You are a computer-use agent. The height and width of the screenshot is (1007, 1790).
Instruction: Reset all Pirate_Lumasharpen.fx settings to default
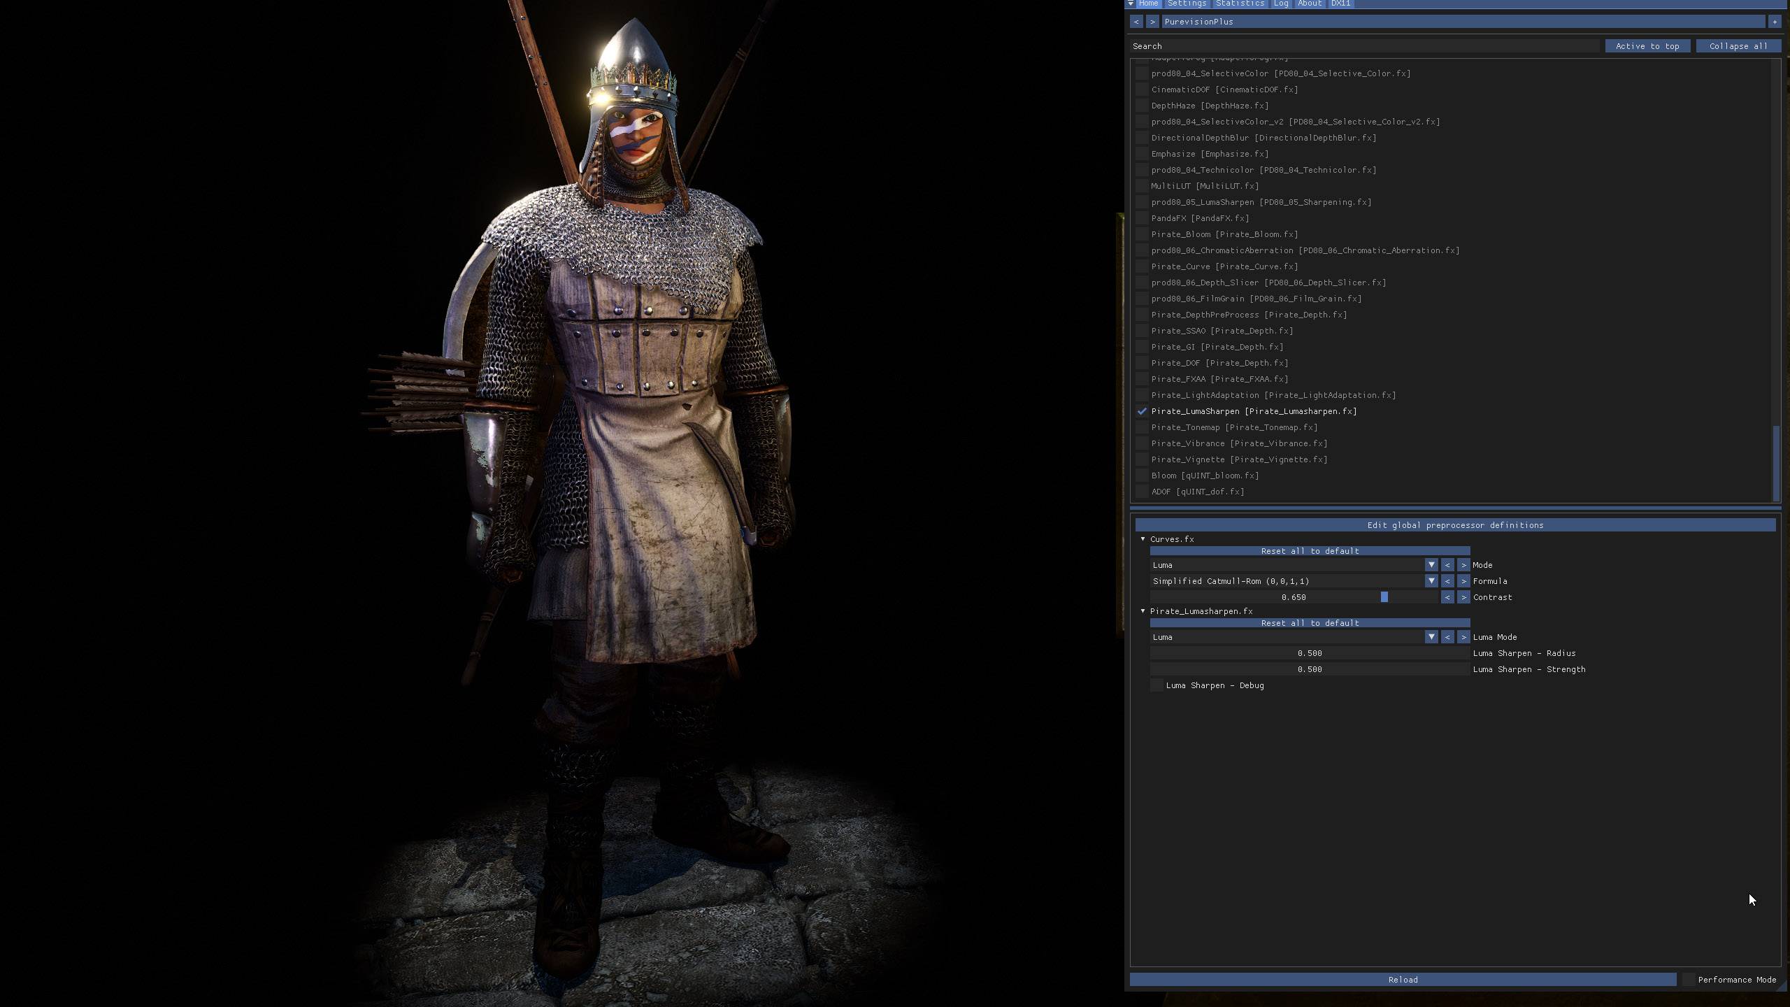1310,623
